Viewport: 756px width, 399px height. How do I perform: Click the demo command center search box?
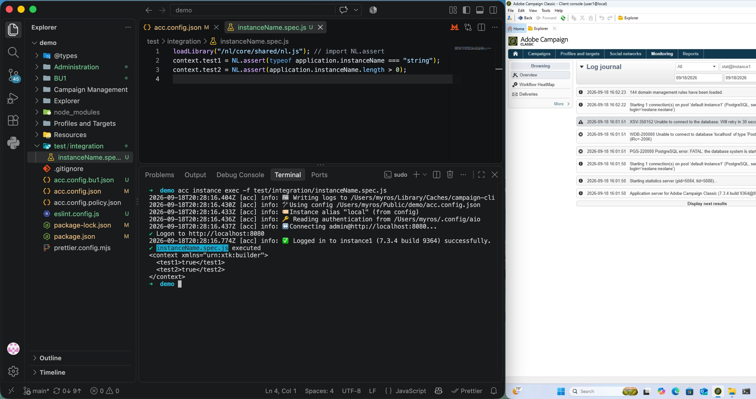[253, 10]
